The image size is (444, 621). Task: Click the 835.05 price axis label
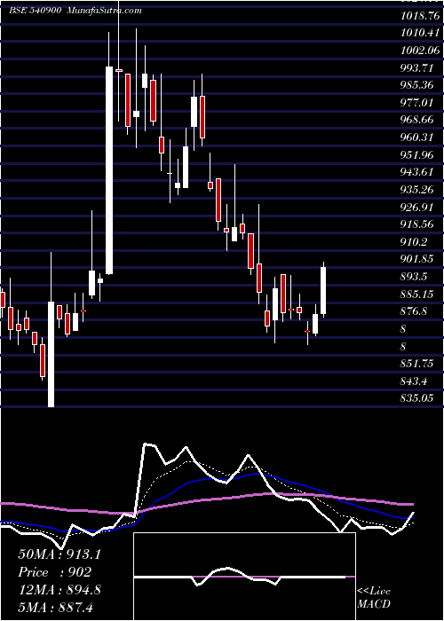tap(416, 398)
